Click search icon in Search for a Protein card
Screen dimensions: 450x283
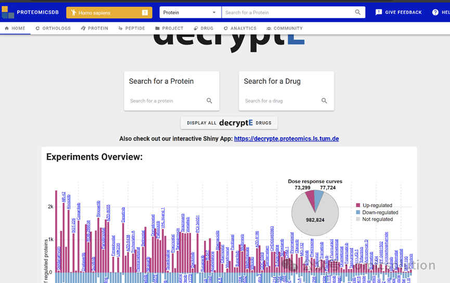209,101
